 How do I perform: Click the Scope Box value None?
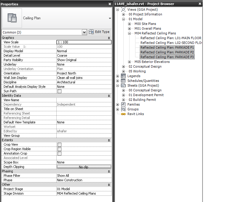pyautogui.click(x=84, y=162)
